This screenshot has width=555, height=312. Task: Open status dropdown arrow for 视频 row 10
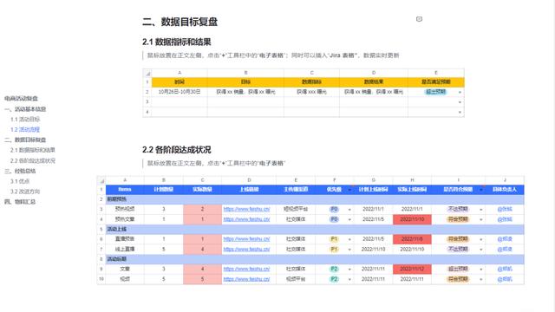click(481, 279)
